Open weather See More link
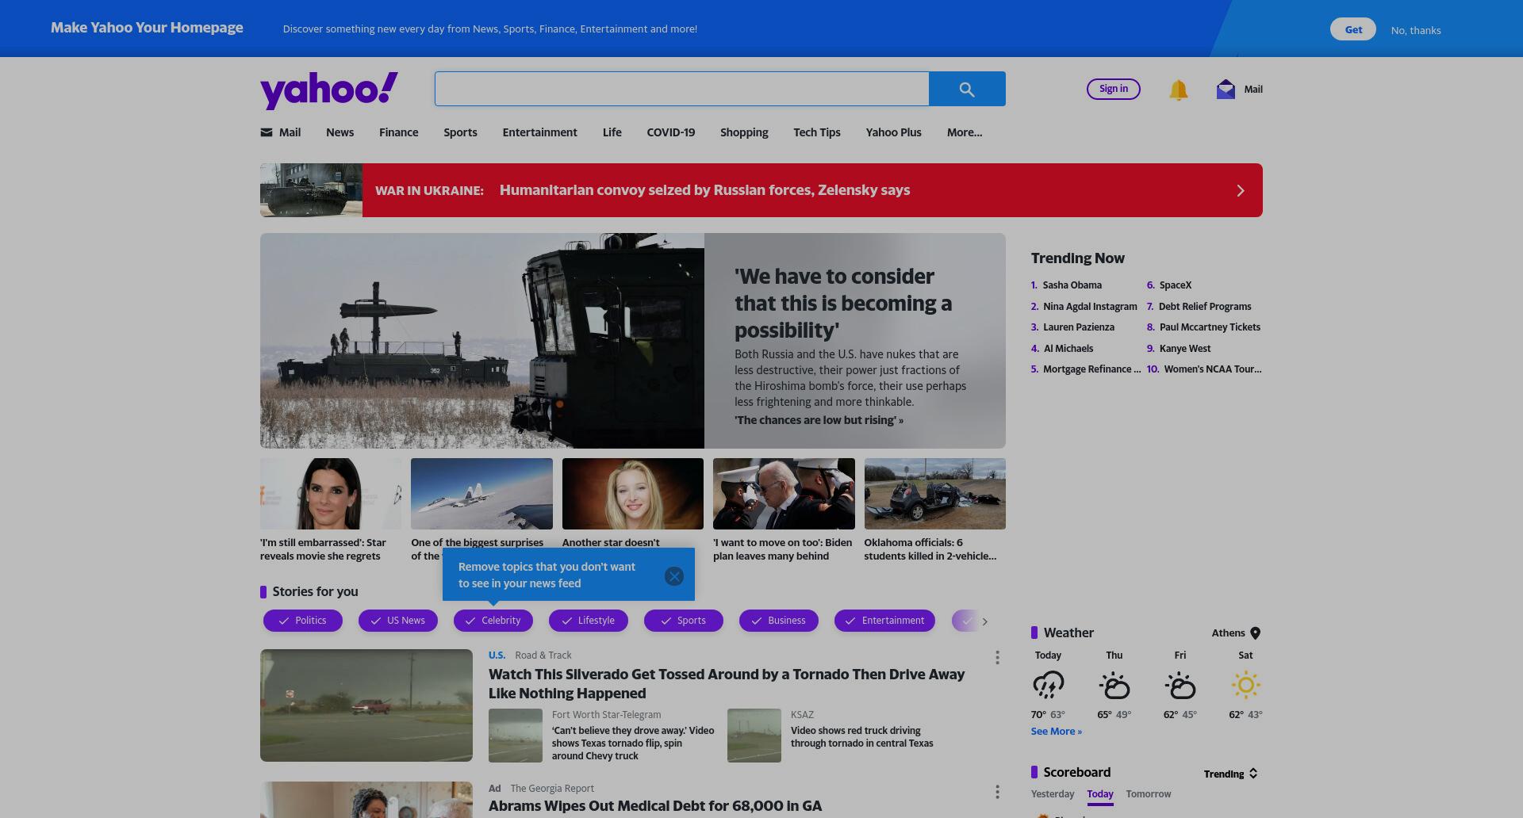Viewport: 1523px width, 818px height. coord(1056,732)
